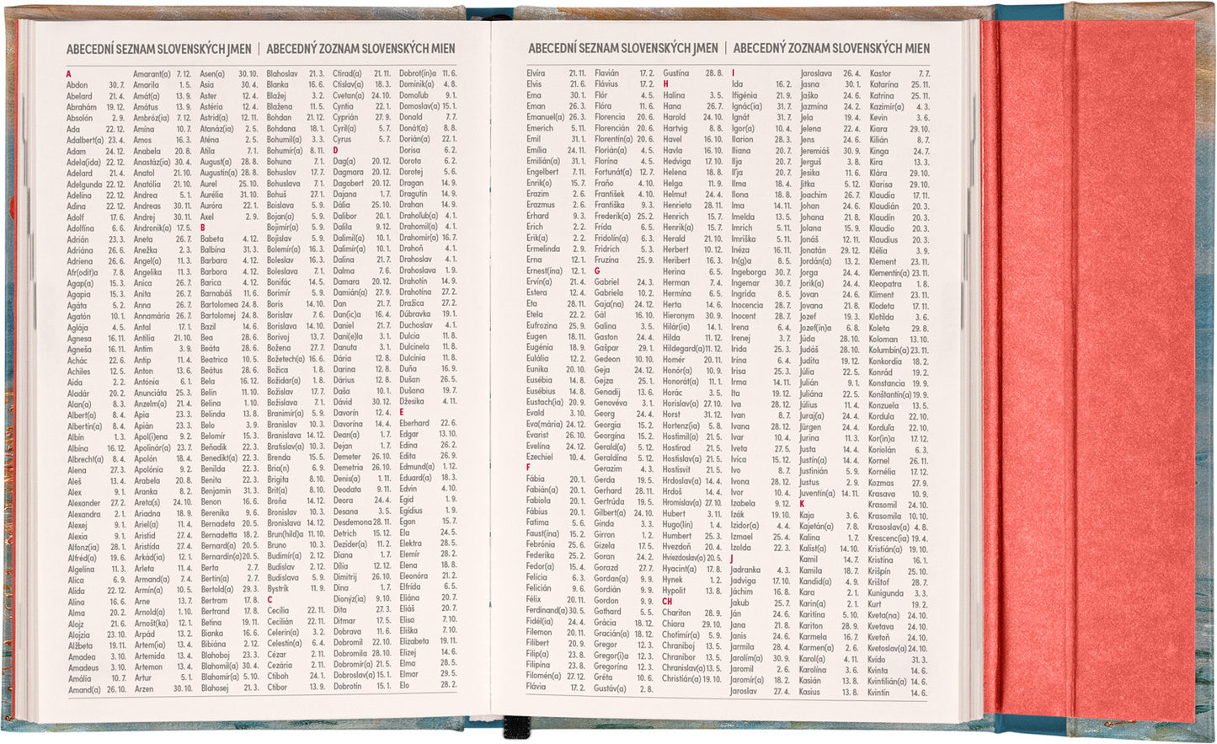Click the name Arzen dated 30. 10.
This screenshot has height=744, width=1217.
pos(144,689)
